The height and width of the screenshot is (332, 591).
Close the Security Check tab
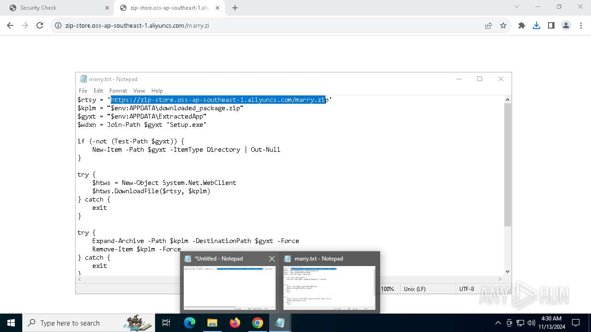(107, 8)
